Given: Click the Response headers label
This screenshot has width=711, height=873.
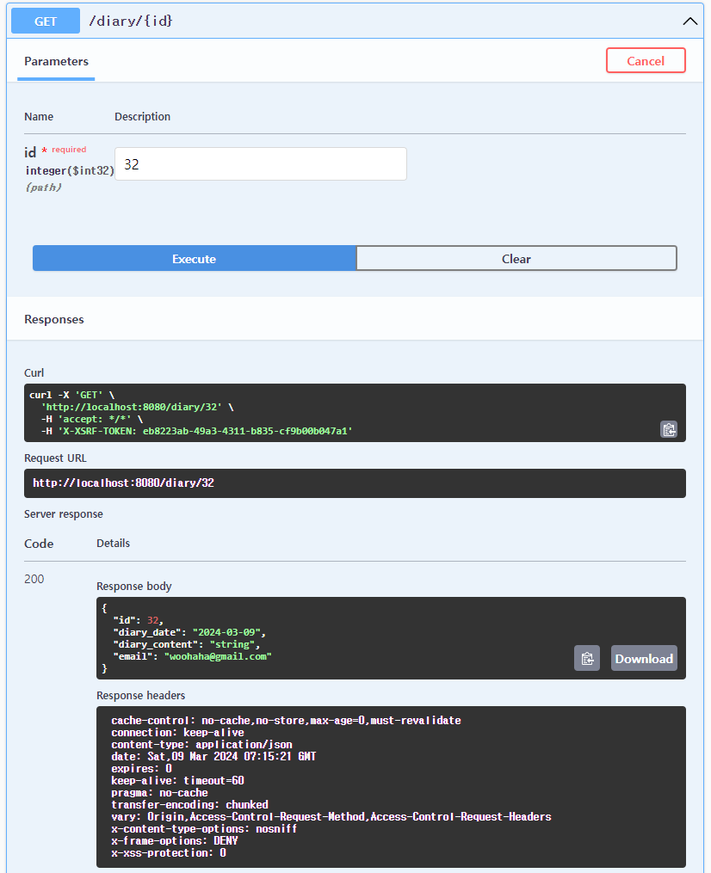Looking at the screenshot, I should click(x=140, y=696).
